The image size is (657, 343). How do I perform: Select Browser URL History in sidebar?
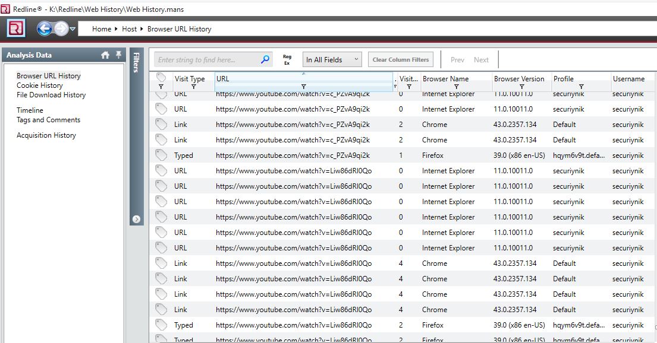pos(49,76)
